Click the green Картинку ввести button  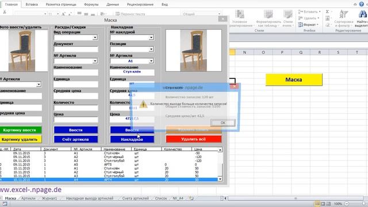[21, 130]
